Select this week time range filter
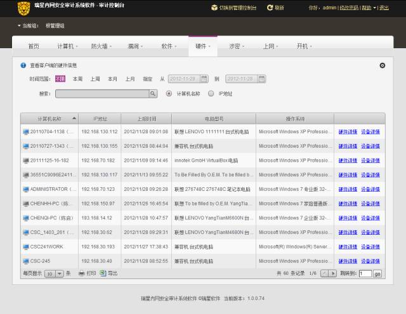Screen dimensions: 406x314 coord(77,79)
